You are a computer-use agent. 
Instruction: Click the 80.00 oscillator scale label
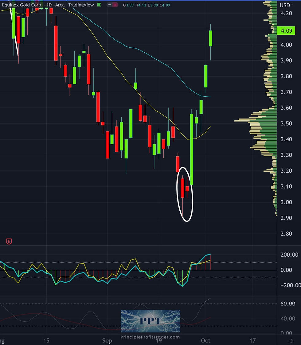coord(288,304)
